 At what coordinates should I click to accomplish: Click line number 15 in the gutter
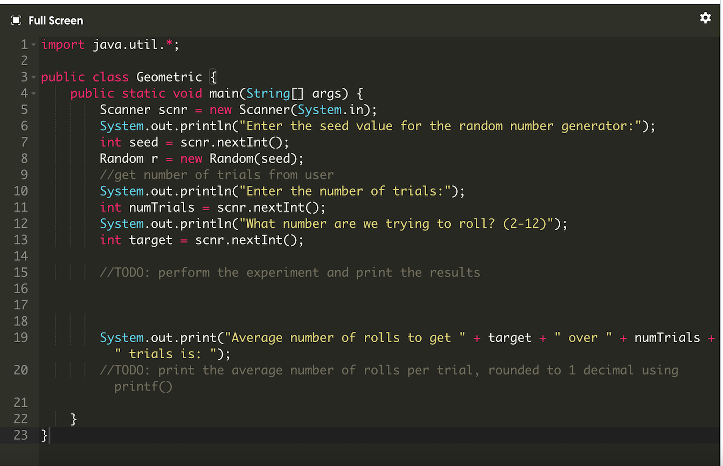[x=20, y=273]
